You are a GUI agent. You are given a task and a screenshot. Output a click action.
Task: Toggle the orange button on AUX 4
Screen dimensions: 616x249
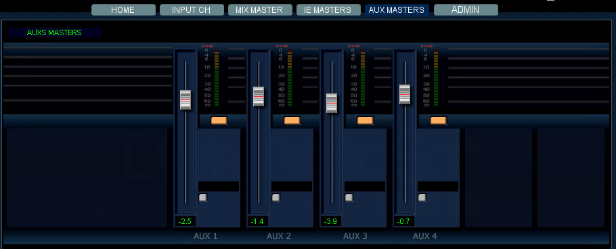pyautogui.click(x=439, y=120)
